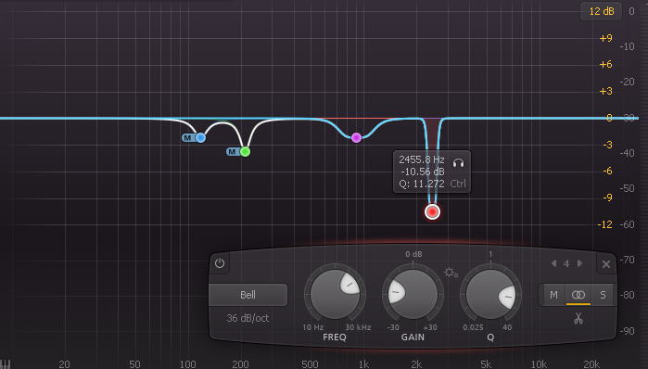Set band placement to Stereo rings icon

pos(578,295)
